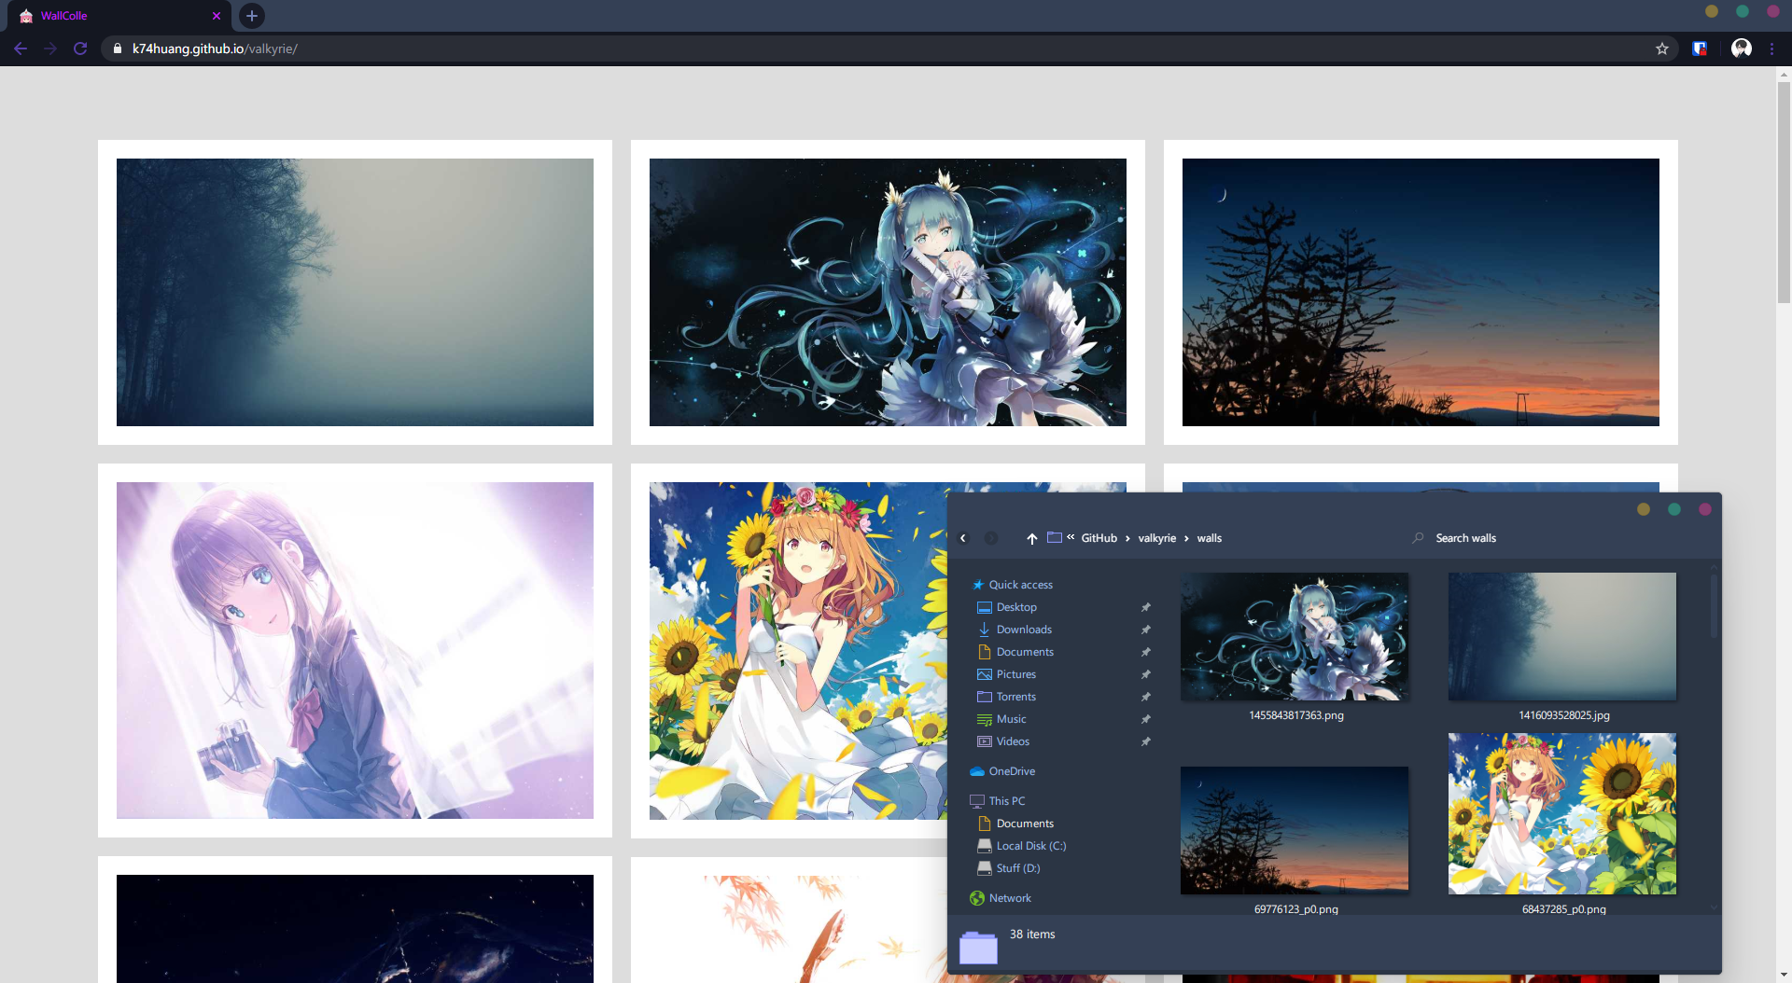Viewport: 1792px width, 983px height.
Task: Open OneDrive in the explorer sidebar
Action: click(x=1012, y=771)
